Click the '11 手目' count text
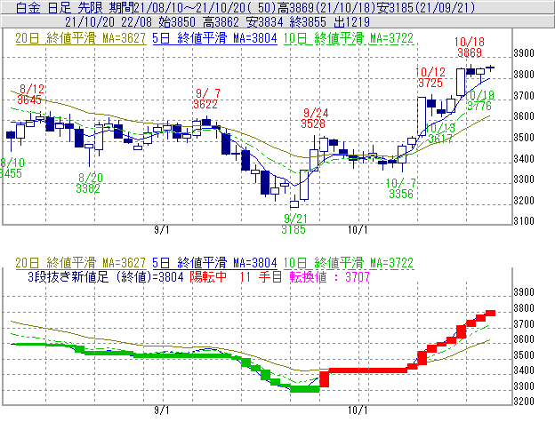 [x=261, y=276]
